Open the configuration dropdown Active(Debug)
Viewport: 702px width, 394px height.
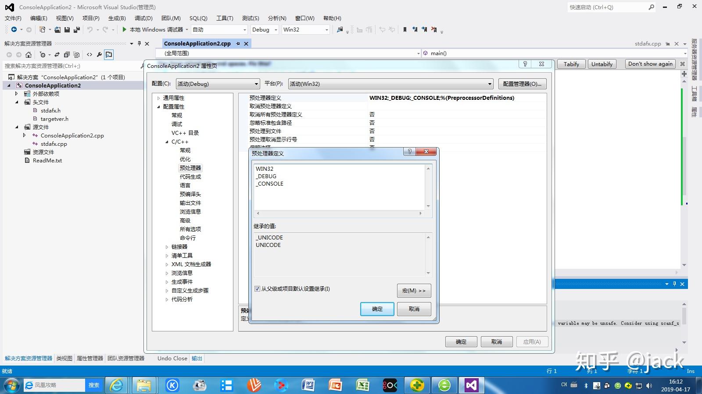pyautogui.click(x=218, y=84)
